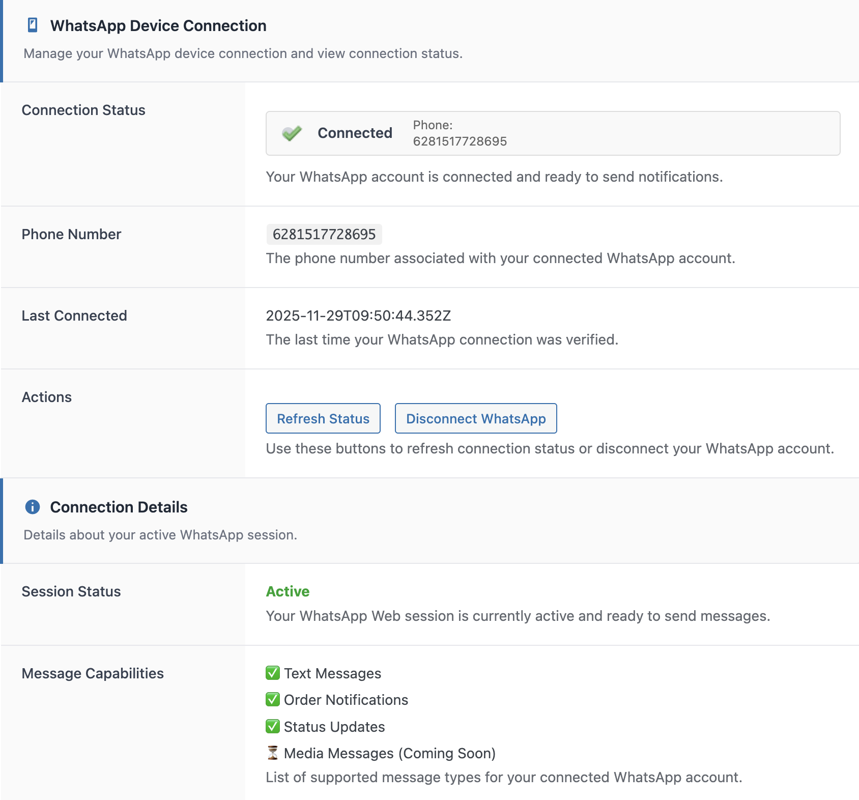Image resolution: width=859 pixels, height=800 pixels.
Task: Click the Last Connected timestamp value
Action: 358,316
